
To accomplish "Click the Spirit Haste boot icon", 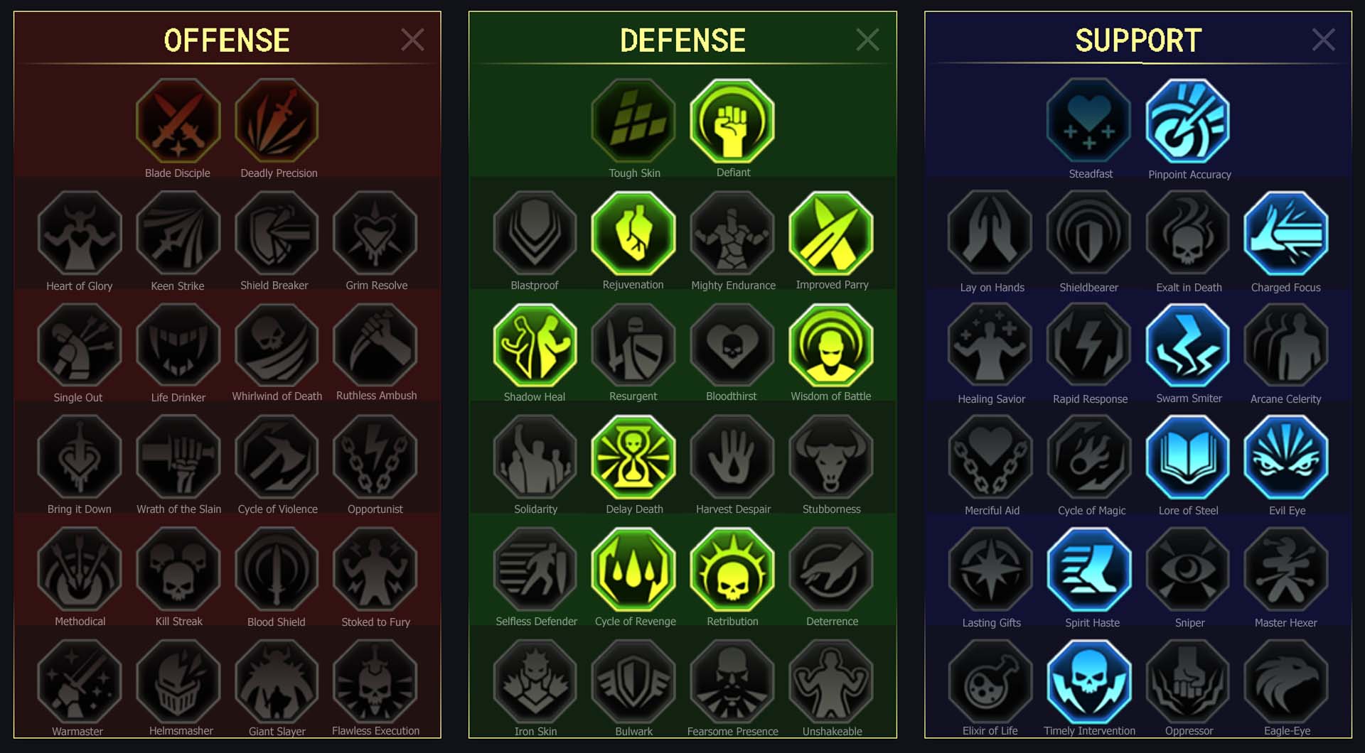I will tap(1089, 570).
